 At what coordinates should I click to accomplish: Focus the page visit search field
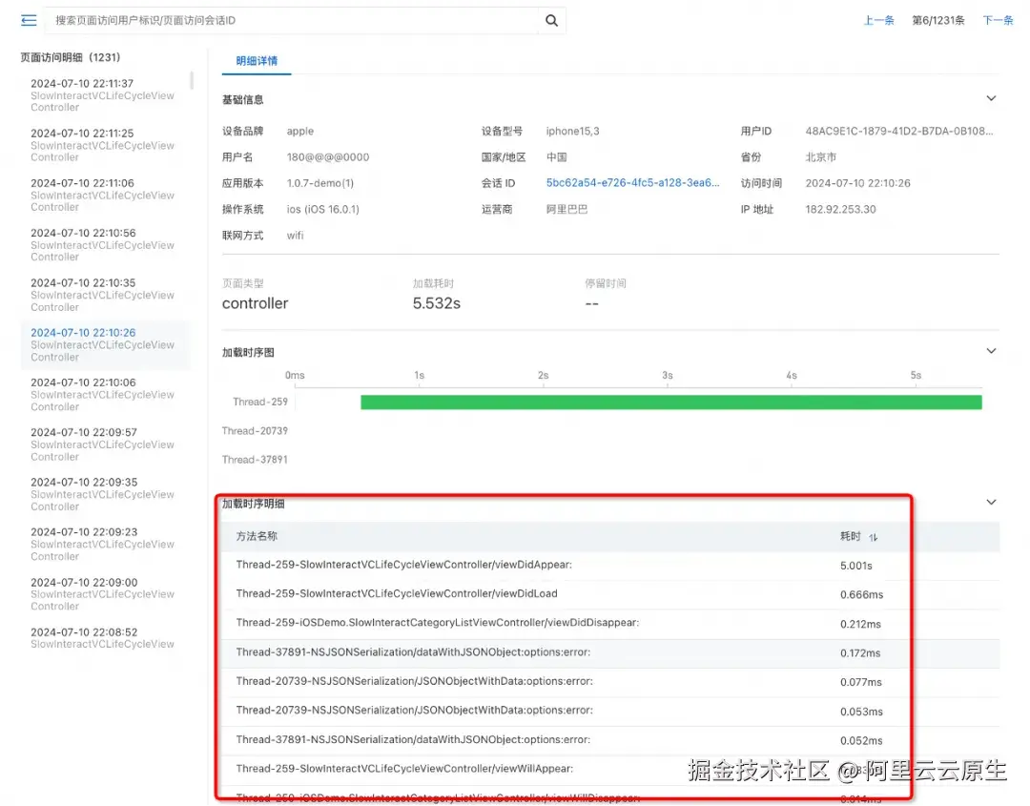[x=293, y=20]
